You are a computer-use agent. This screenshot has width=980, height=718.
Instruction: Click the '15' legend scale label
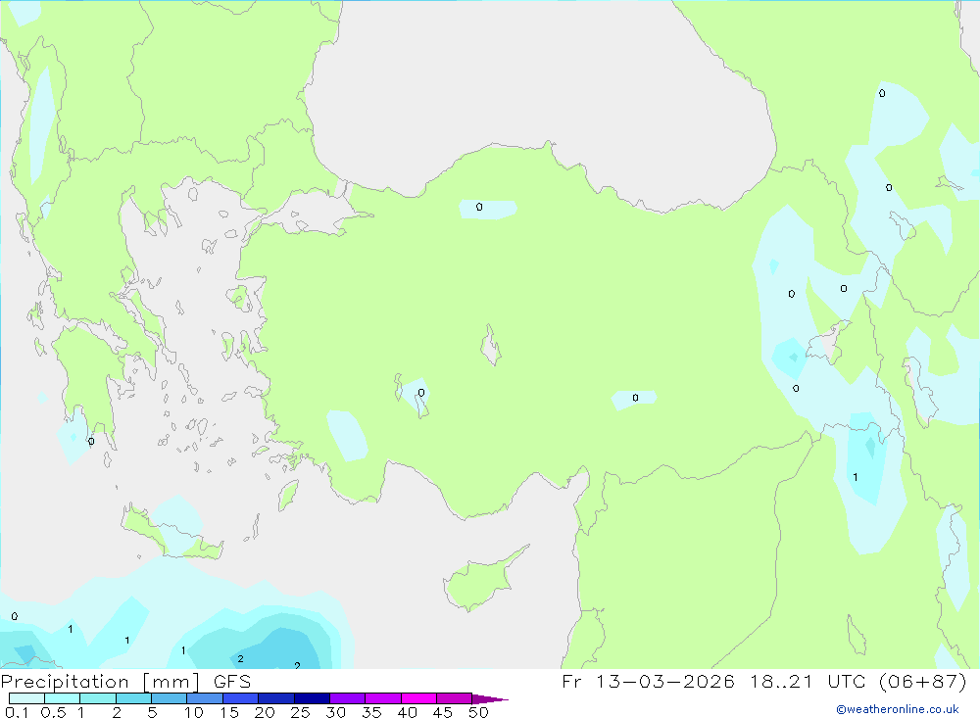pos(229,712)
